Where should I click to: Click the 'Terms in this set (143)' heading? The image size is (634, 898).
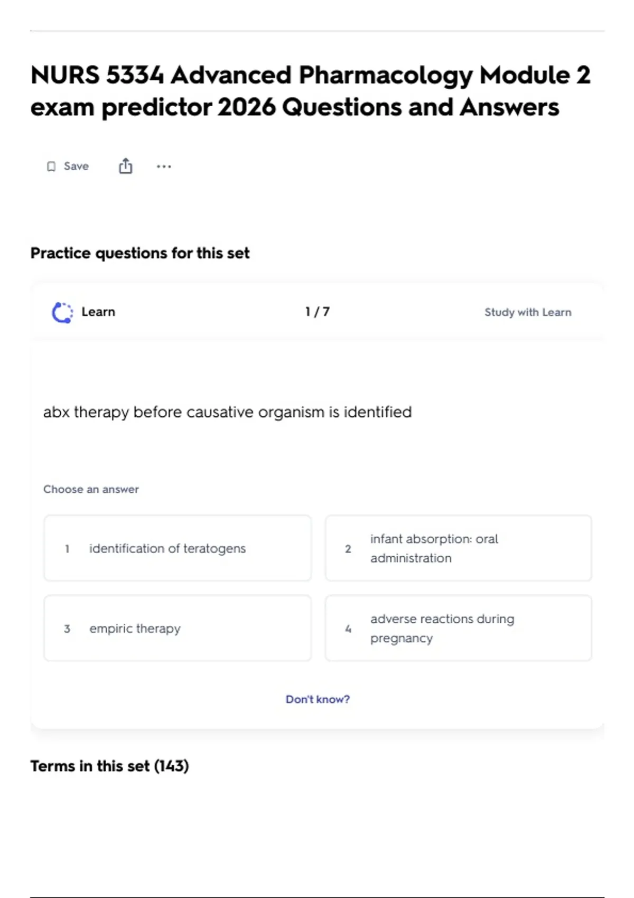(x=109, y=766)
